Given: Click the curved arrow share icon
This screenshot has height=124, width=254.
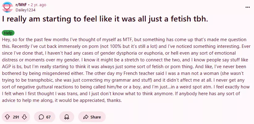Looking at the screenshot, I should pos(86,117).
